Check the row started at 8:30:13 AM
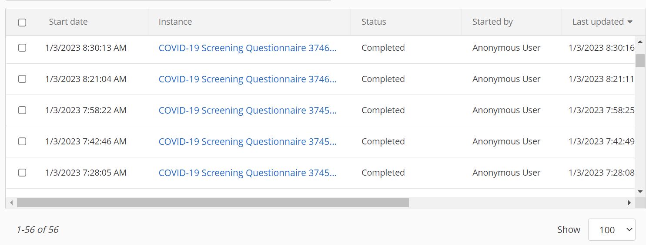646x245 pixels. pyautogui.click(x=22, y=48)
